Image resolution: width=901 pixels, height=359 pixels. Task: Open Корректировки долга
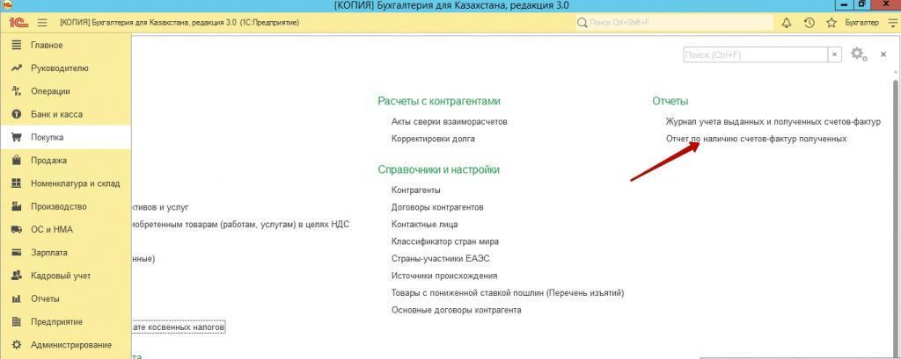[x=433, y=139]
